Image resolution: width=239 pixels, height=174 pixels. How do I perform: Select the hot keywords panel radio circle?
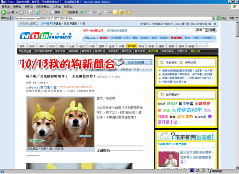162,95
